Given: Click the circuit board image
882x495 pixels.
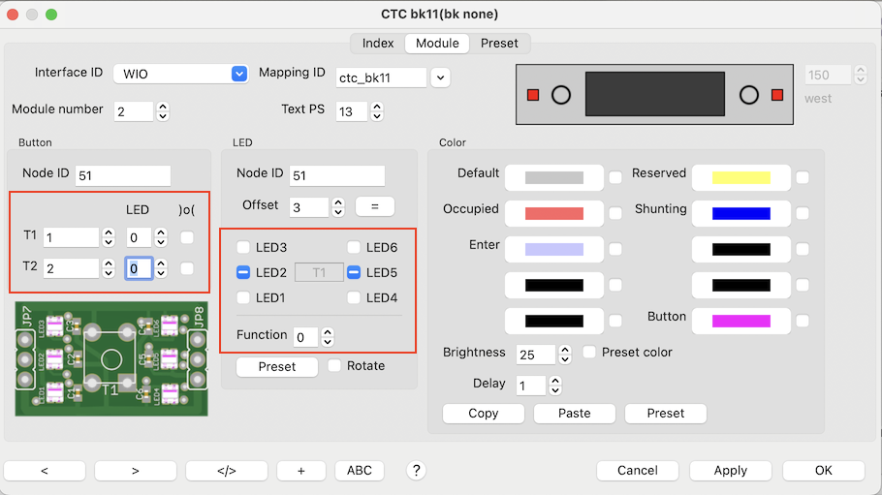Looking at the screenshot, I should click(x=110, y=358).
